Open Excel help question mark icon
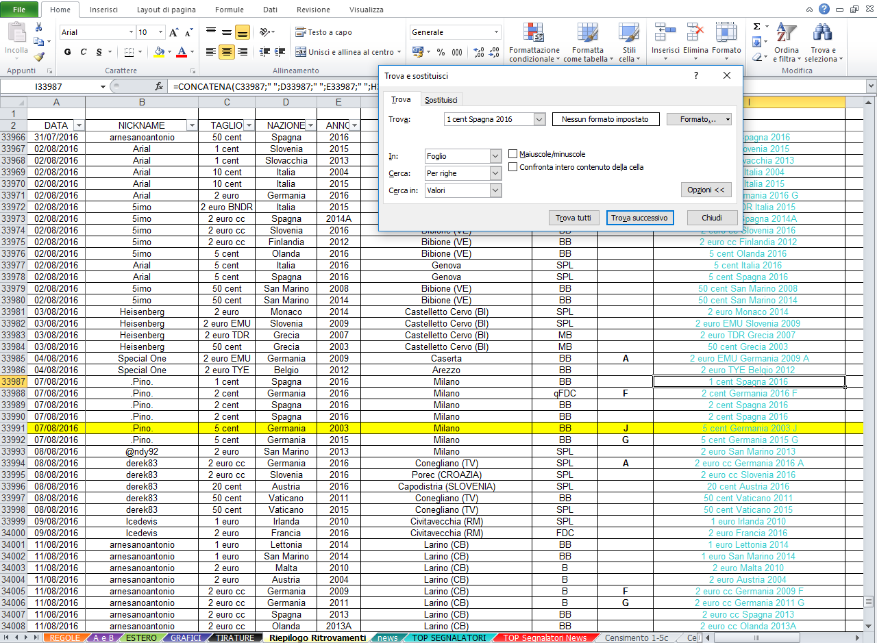The image size is (877, 643). [824, 9]
